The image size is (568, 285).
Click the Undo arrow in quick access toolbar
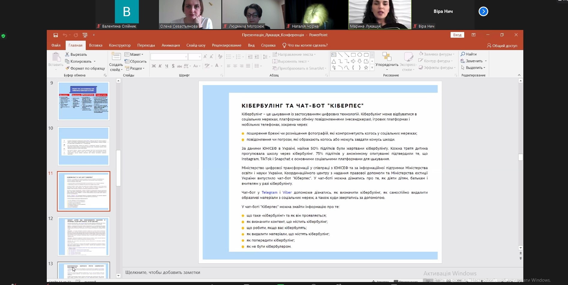click(x=65, y=35)
